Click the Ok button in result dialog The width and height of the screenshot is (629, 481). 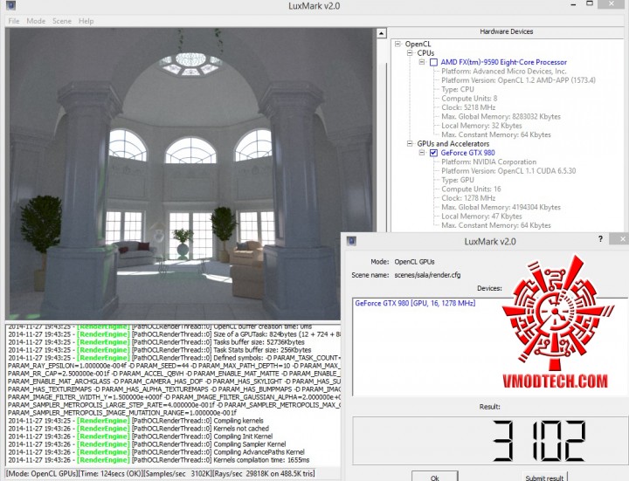(x=435, y=477)
